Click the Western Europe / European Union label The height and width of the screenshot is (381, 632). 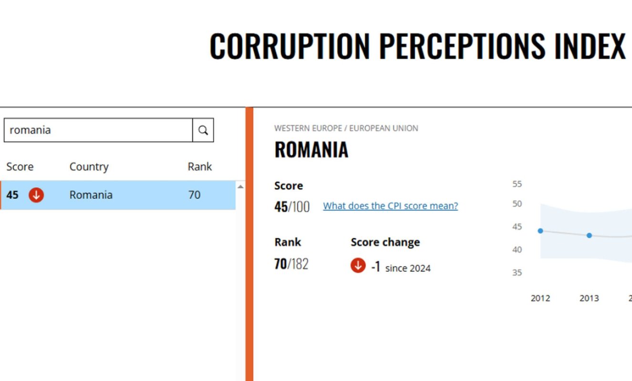click(x=346, y=128)
